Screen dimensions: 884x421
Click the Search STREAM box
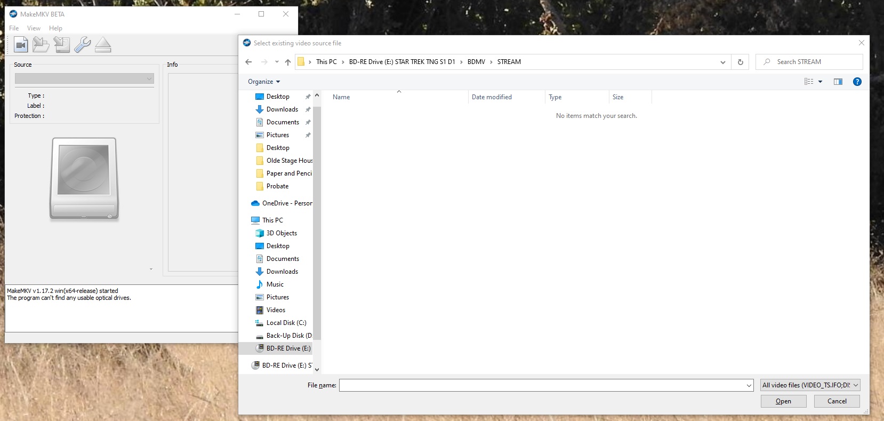(x=809, y=62)
